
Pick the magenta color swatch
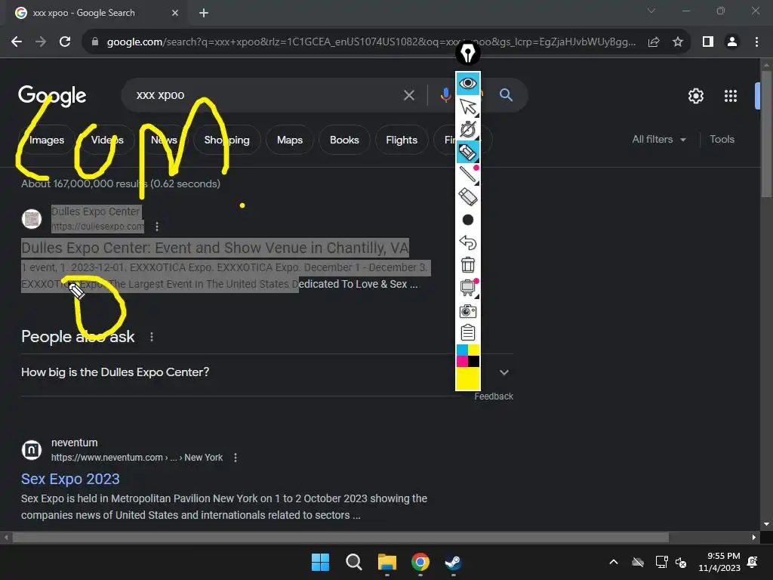tap(462, 361)
